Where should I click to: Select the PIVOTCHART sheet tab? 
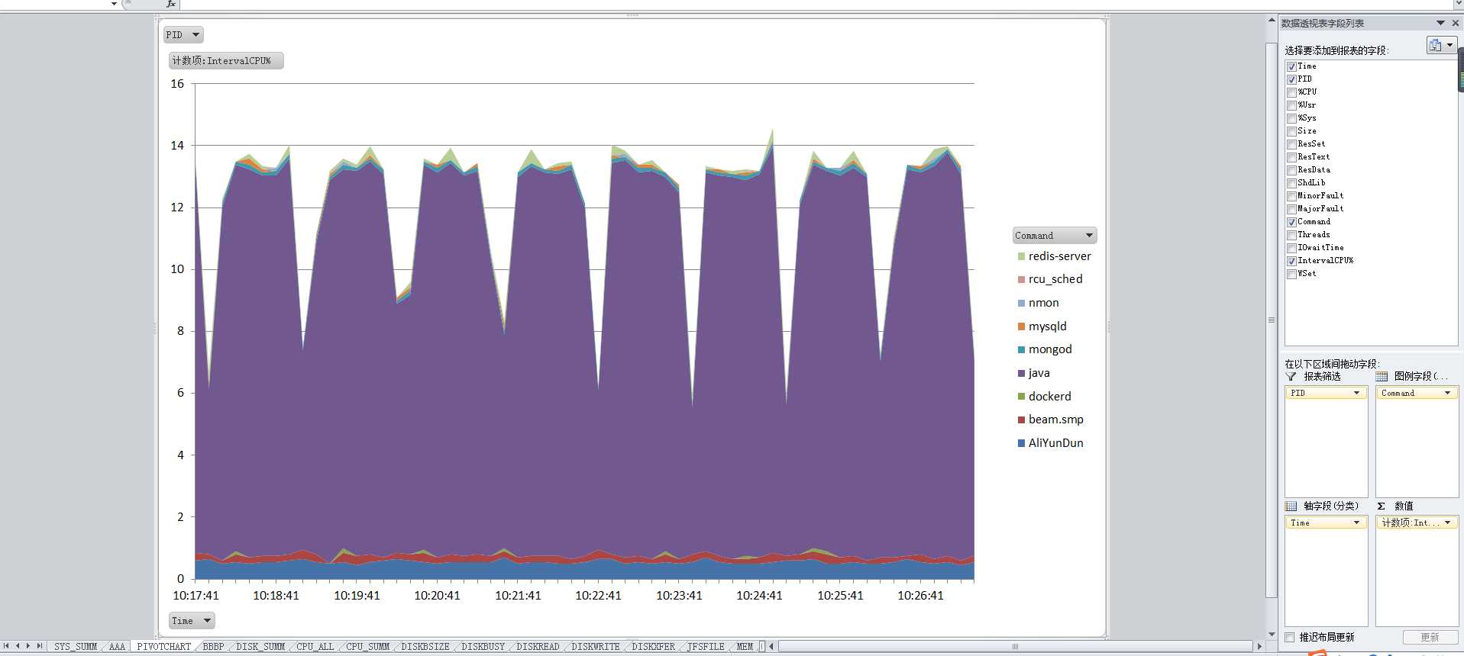click(x=163, y=647)
